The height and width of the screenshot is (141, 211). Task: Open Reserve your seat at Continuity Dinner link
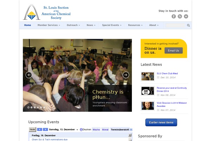pyautogui.click(x=172, y=90)
